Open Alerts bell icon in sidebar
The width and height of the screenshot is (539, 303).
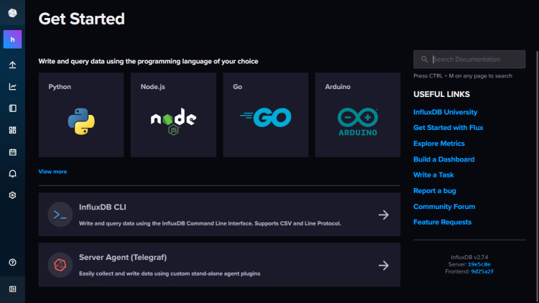(12, 174)
